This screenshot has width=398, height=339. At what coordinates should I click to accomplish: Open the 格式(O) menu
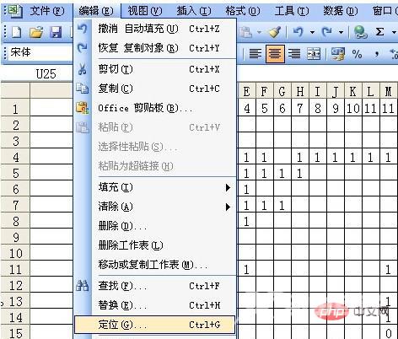point(243,11)
